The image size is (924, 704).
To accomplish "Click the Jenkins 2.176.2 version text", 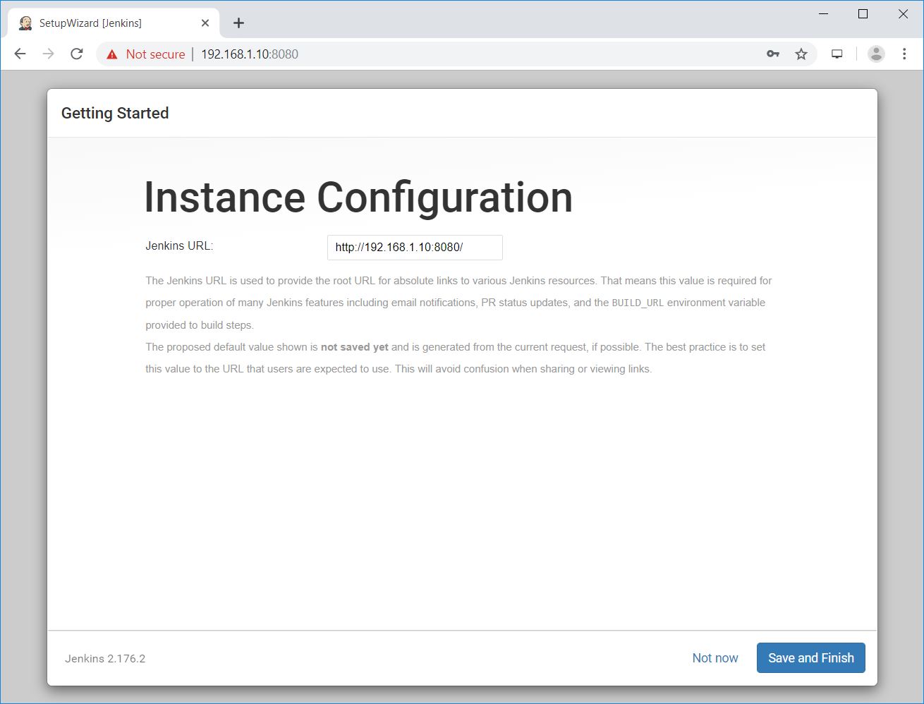I will click(x=105, y=659).
